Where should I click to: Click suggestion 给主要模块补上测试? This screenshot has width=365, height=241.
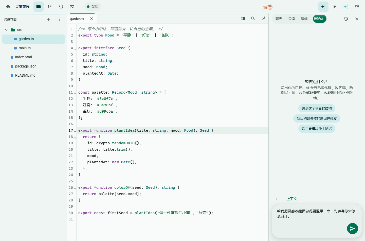pyautogui.click(x=317, y=129)
